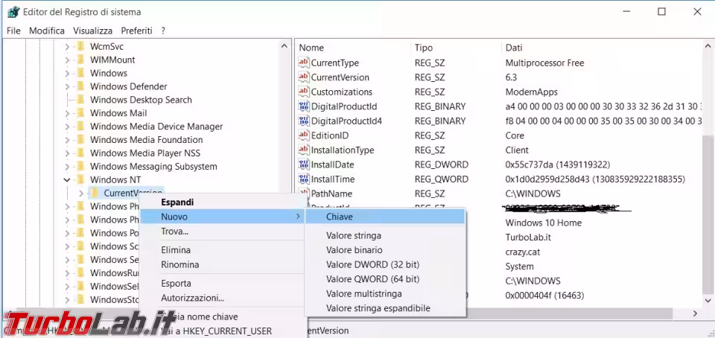
Task: Open the Nuovo submenu entry
Action: 222,217
